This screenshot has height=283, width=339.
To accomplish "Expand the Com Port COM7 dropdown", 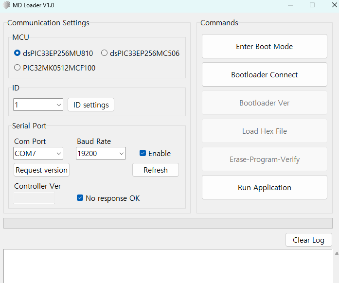I will (38, 153).
